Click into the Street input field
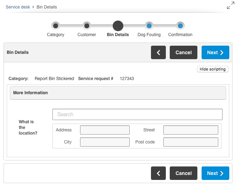Viewport: 236px width, 187px height. coord(191,130)
